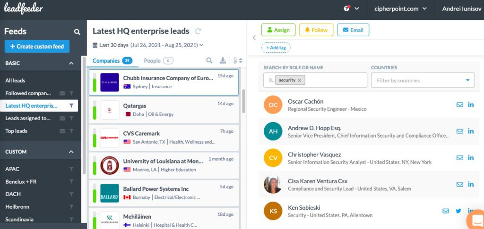The width and height of the screenshot is (484, 229).
Task: Select the Qatargas lead
Action: point(164,110)
